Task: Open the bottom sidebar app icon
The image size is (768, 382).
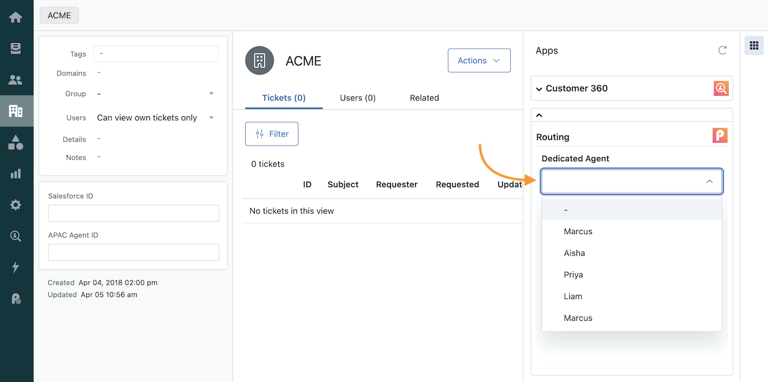Action: click(16, 299)
